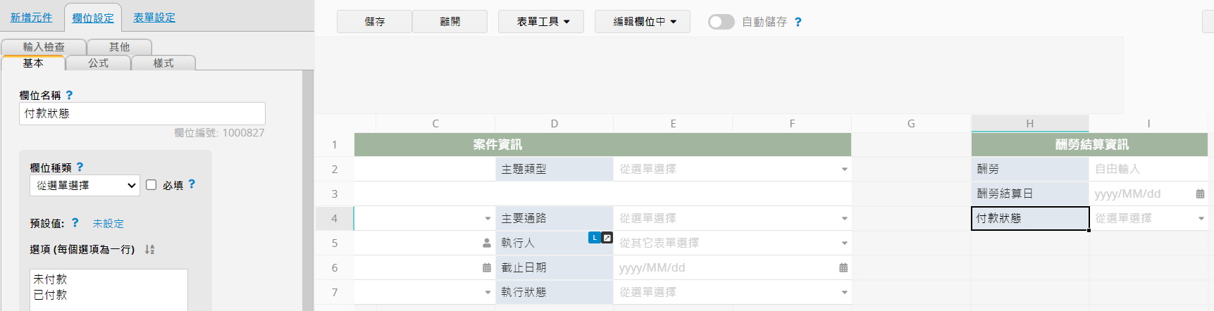Click calendar icon in 截止日期 value cell
This screenshot has width=1214, height=311.
843,267
